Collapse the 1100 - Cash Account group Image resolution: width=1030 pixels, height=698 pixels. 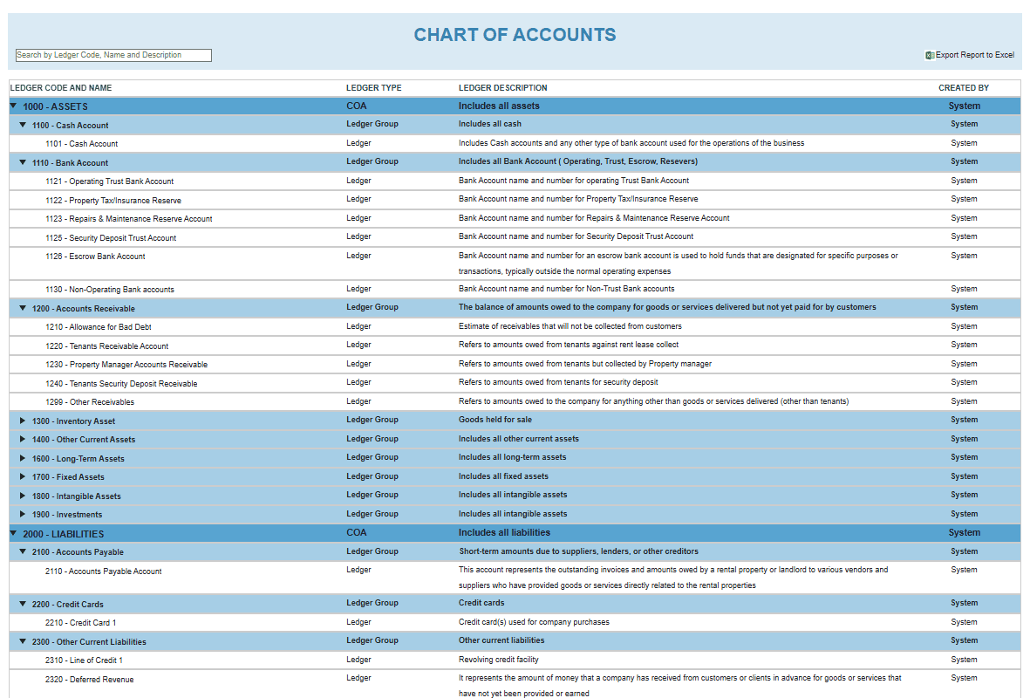click(x=23, y=125)
